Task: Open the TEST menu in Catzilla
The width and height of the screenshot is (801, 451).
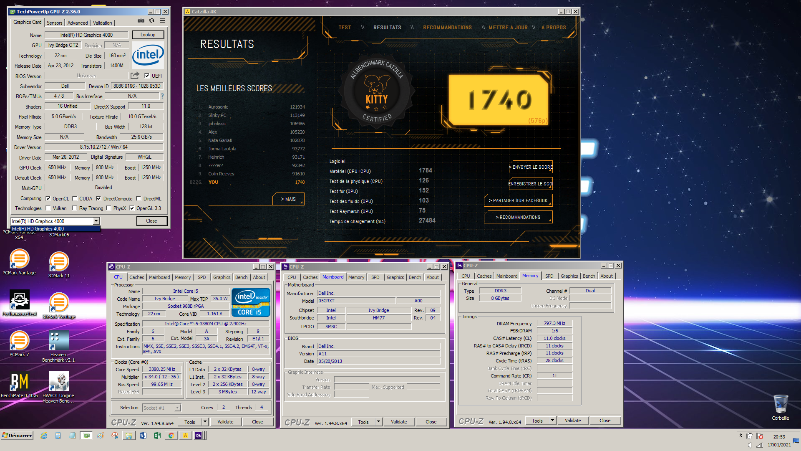Action: coord(345,28)
